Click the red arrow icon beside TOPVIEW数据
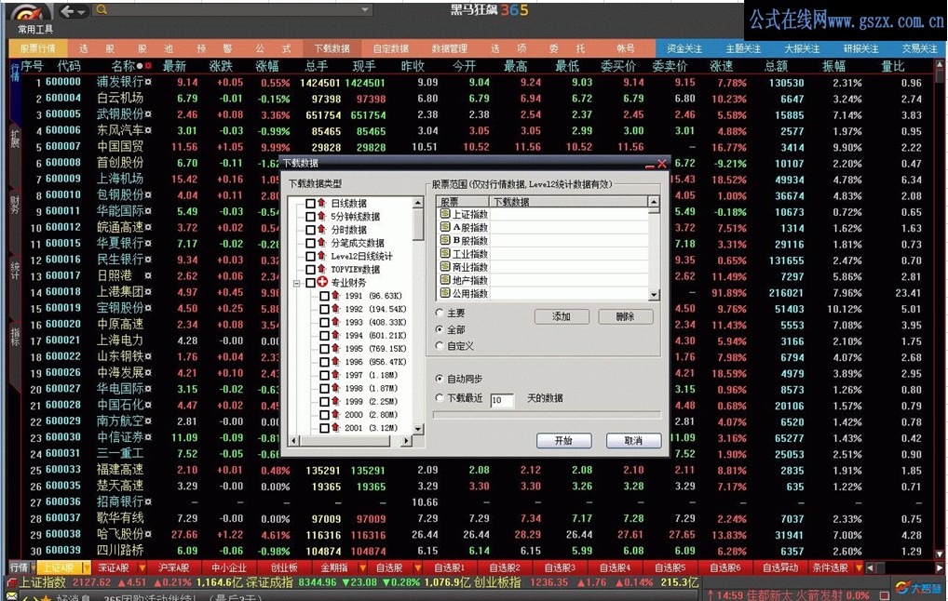The height and width of the screenshot is (601, 948). 321,270
